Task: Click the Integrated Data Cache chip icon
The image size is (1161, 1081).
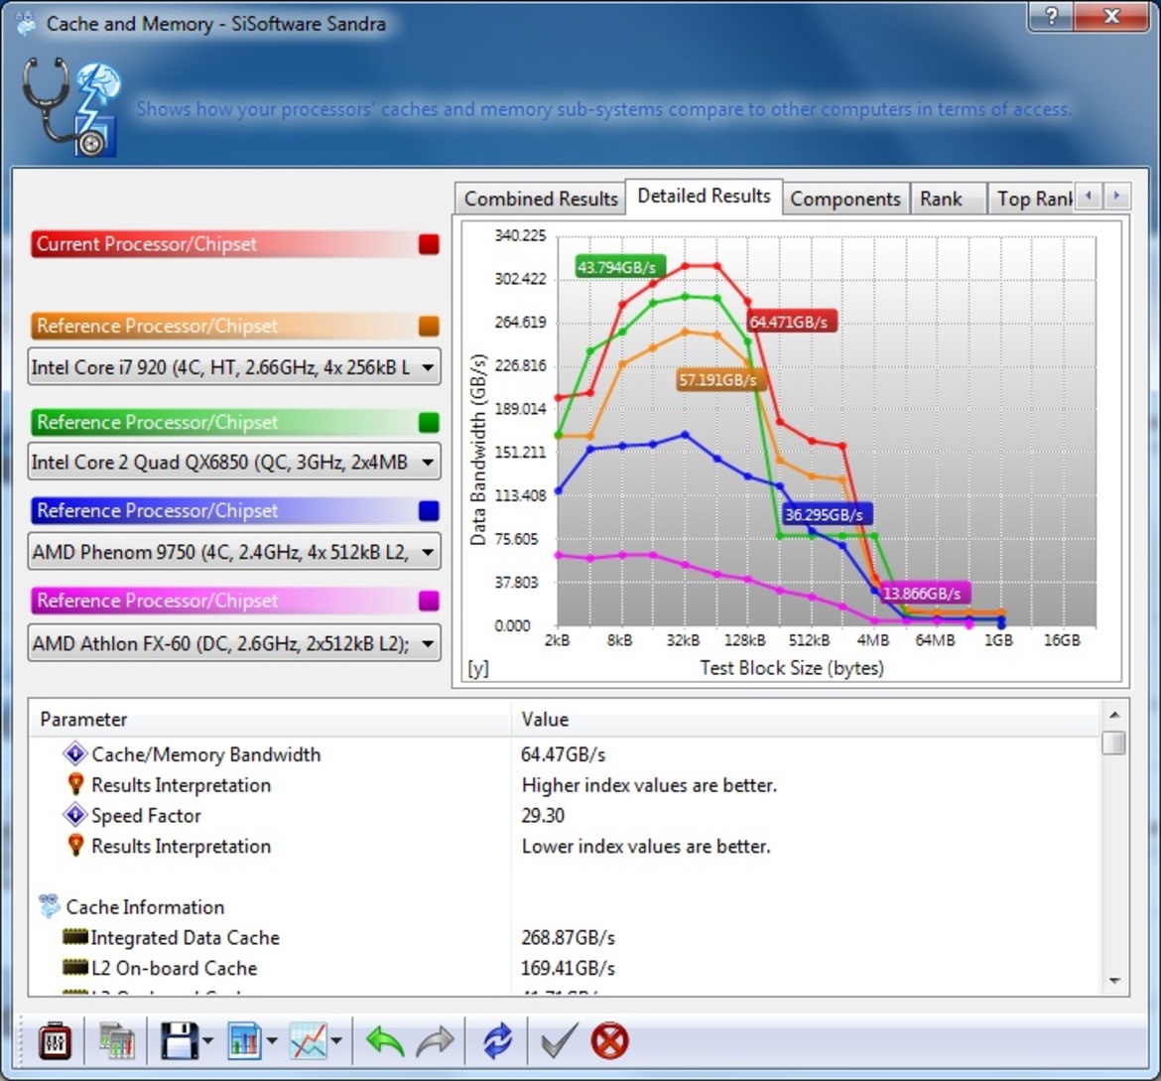Action: click(74, 937)
